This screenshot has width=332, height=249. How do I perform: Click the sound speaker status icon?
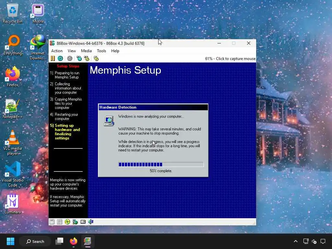[x=91, y=222]
